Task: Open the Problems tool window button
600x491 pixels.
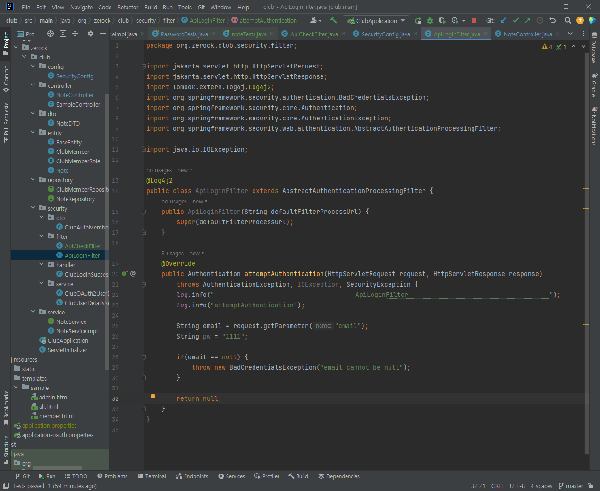Action: (x=112, y=476)
